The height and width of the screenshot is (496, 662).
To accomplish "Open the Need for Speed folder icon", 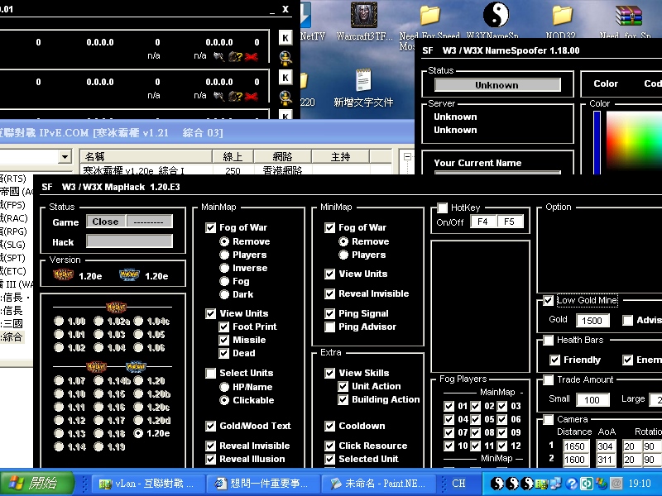I will 429,17.
